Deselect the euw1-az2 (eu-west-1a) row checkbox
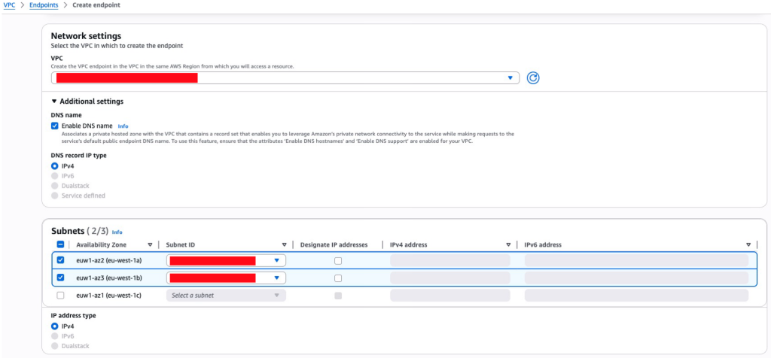Image resolution: width=771 pixels, height=358 pixels. tap(61, 260)
